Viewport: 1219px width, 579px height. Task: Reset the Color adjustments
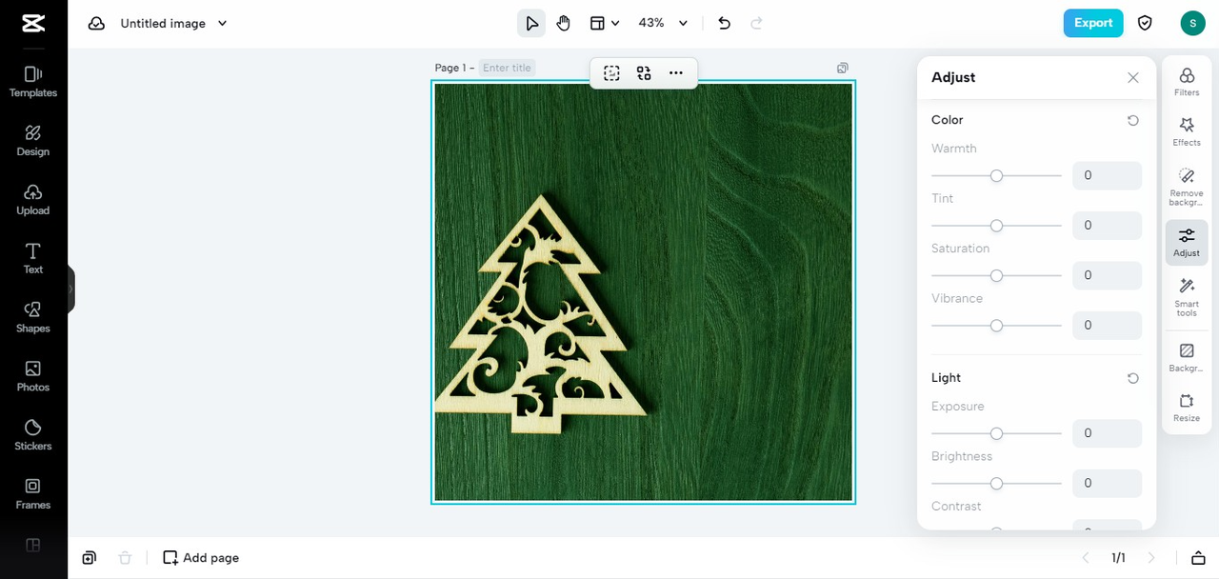(1133, 120)
